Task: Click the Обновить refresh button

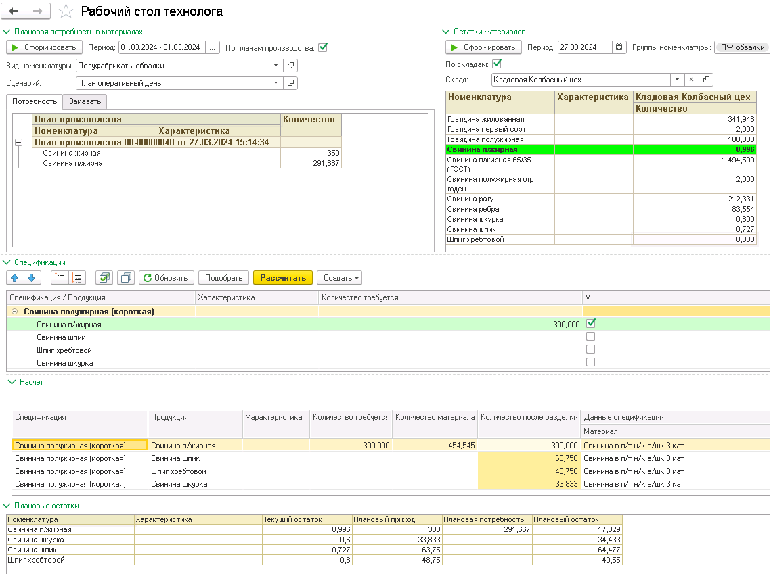Action: tap(167, 278)
